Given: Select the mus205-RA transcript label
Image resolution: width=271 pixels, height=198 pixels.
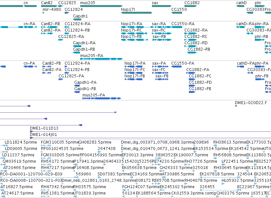Looking at the screenshot, I should 92,56.
